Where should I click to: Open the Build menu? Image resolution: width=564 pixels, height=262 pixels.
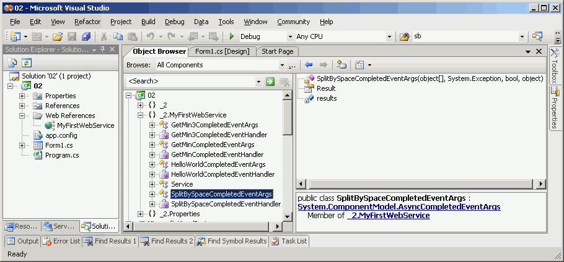(x=148, y=22)
